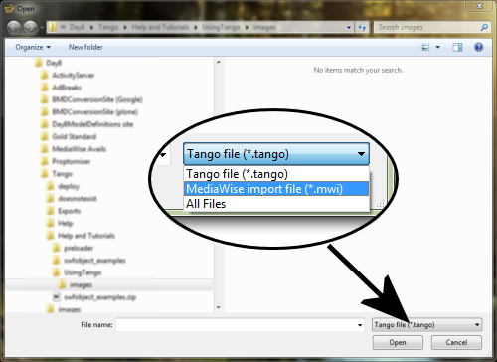
Task: Open the view options dropdown arrow
Action: [x=438, y=47]
